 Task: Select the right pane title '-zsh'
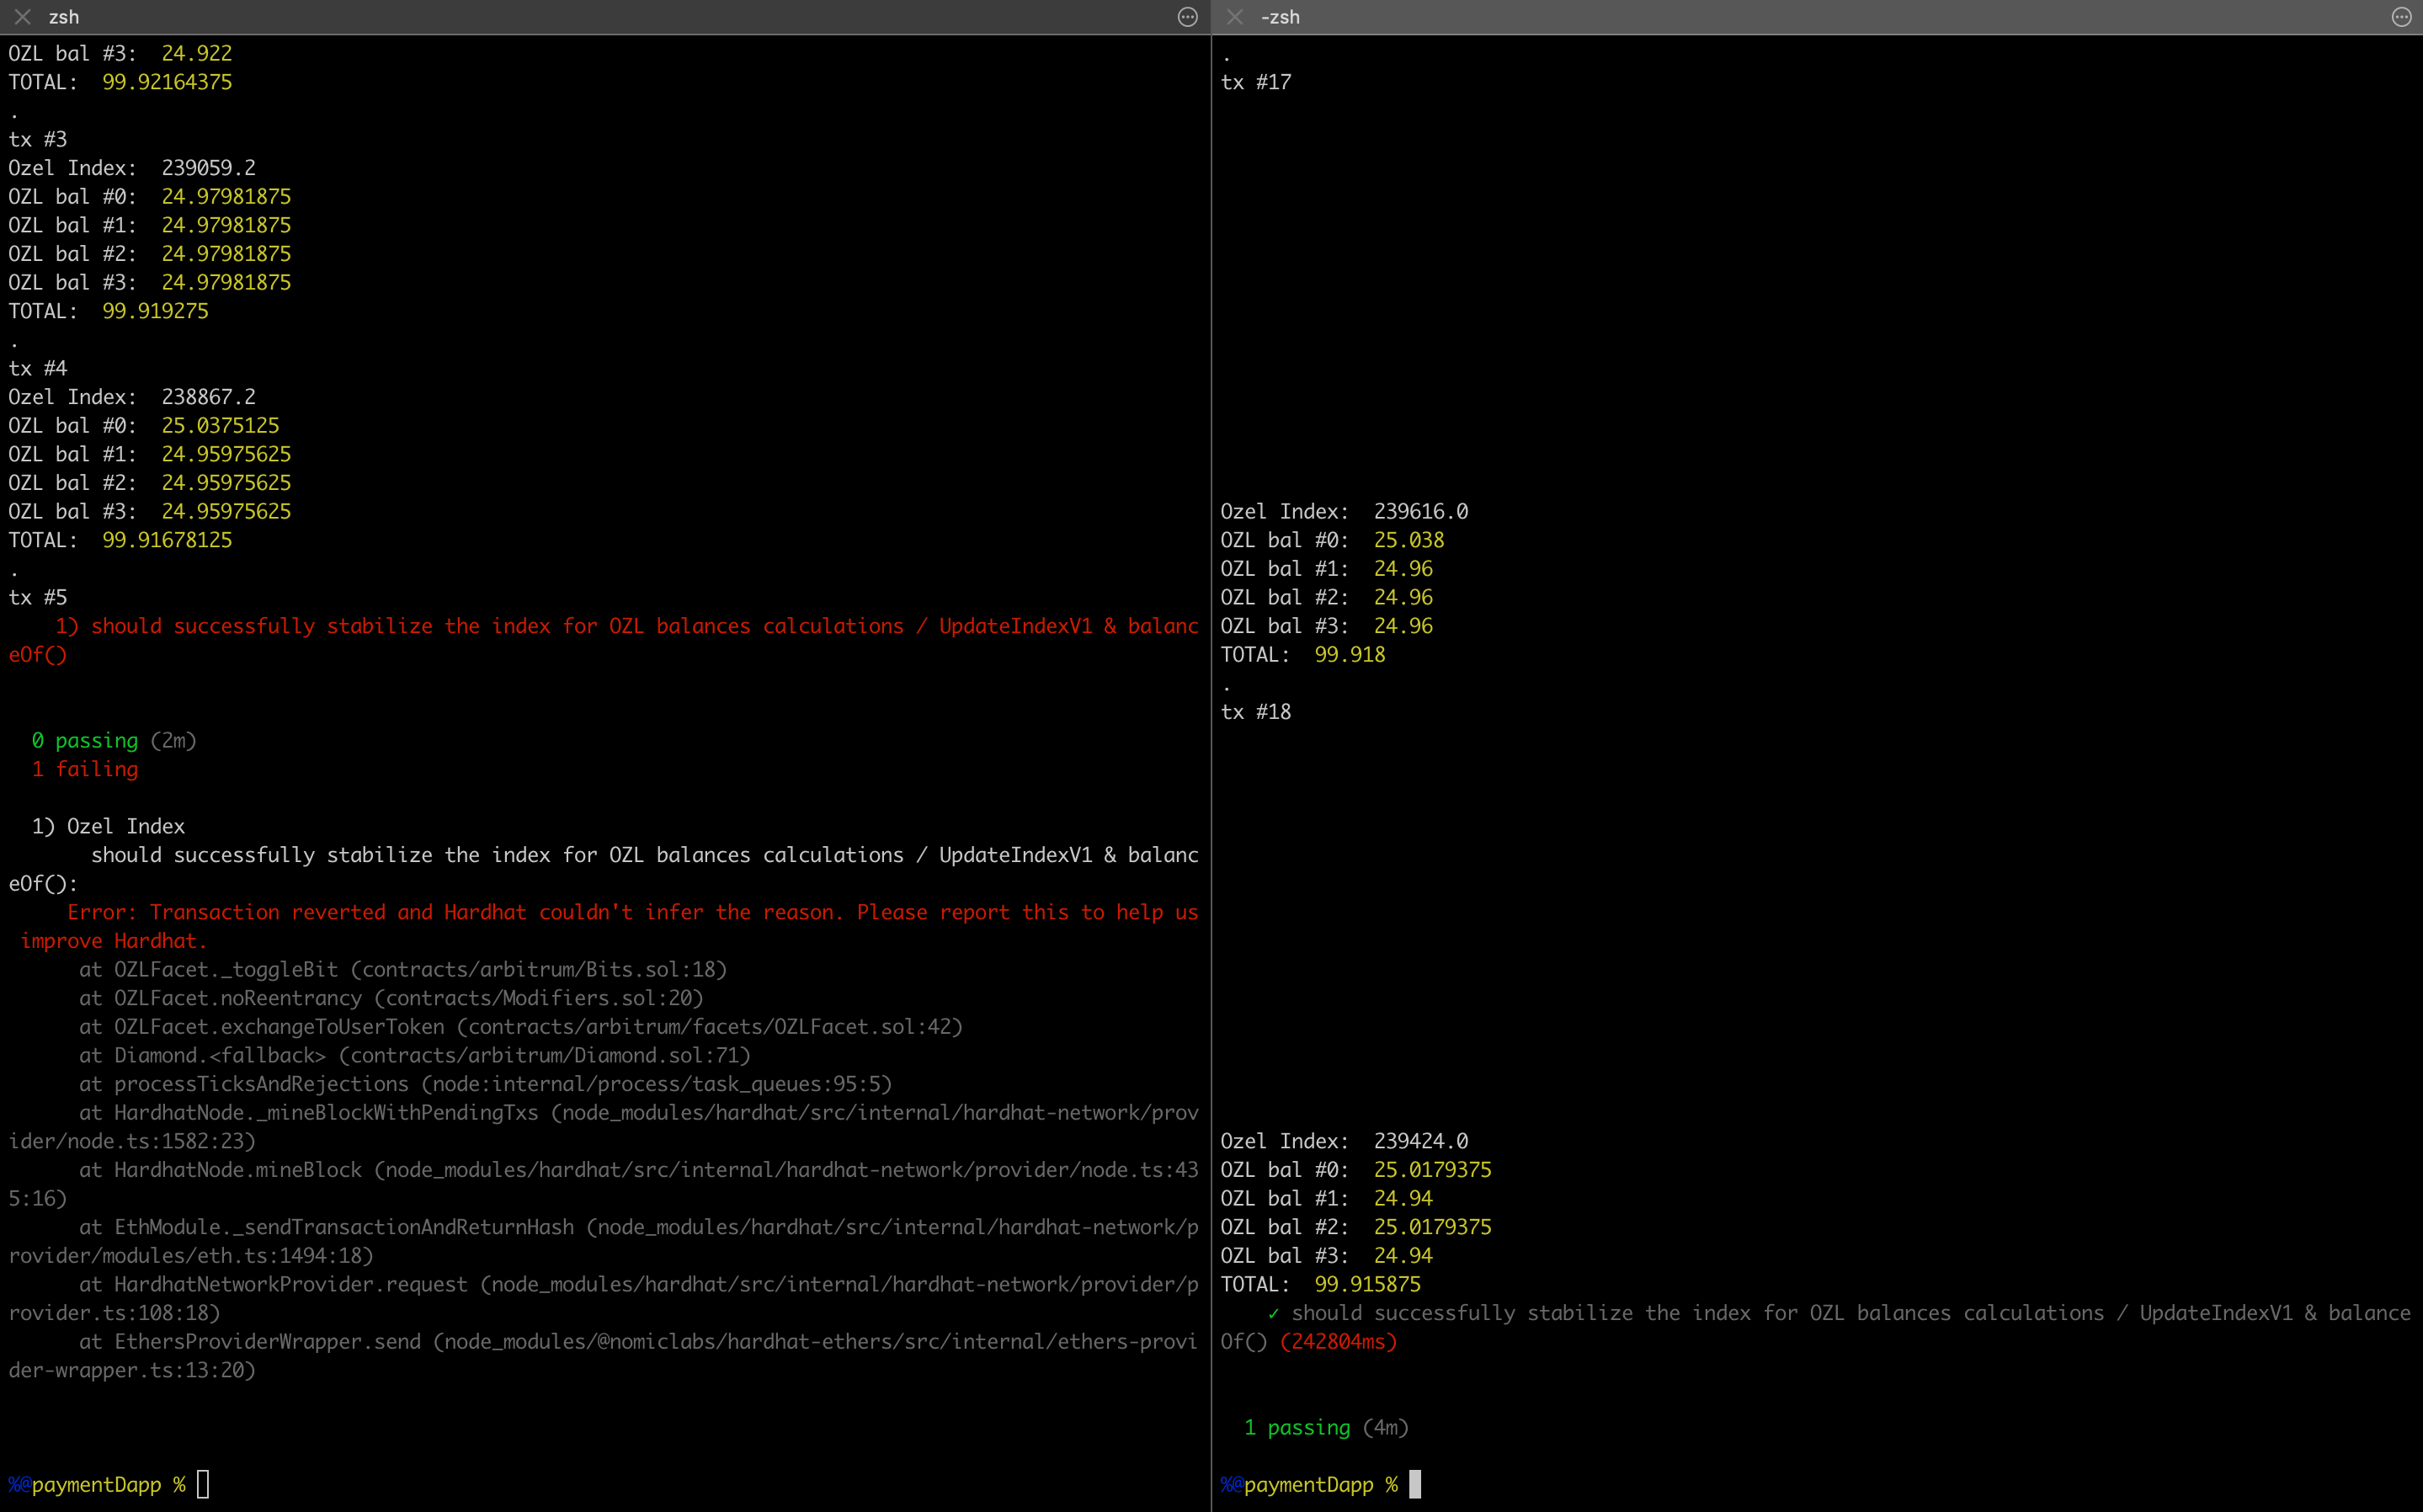coord(1280,17)
